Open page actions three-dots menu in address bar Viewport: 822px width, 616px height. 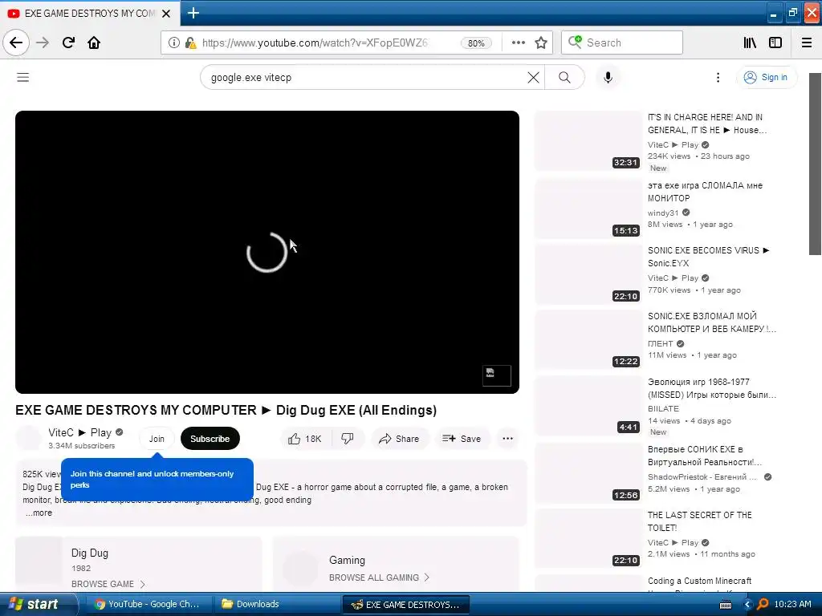pyautogui.click(x=518, y=43)
